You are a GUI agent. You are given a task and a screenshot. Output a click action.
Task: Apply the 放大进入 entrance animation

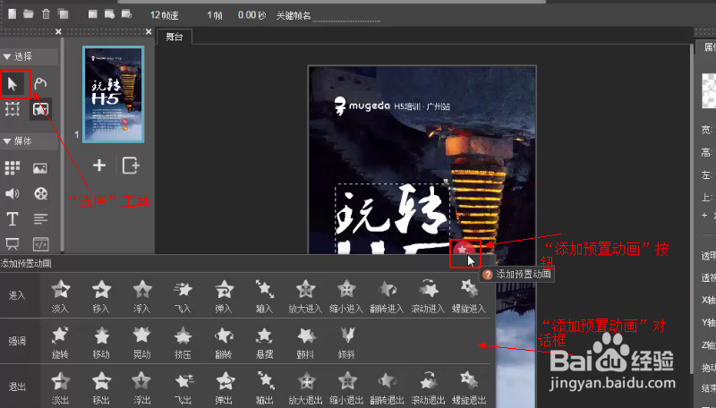pyautogui.click(x=305, y=296)
